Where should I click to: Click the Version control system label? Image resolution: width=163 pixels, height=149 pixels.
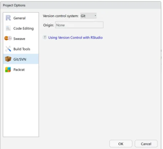(61, 16)
